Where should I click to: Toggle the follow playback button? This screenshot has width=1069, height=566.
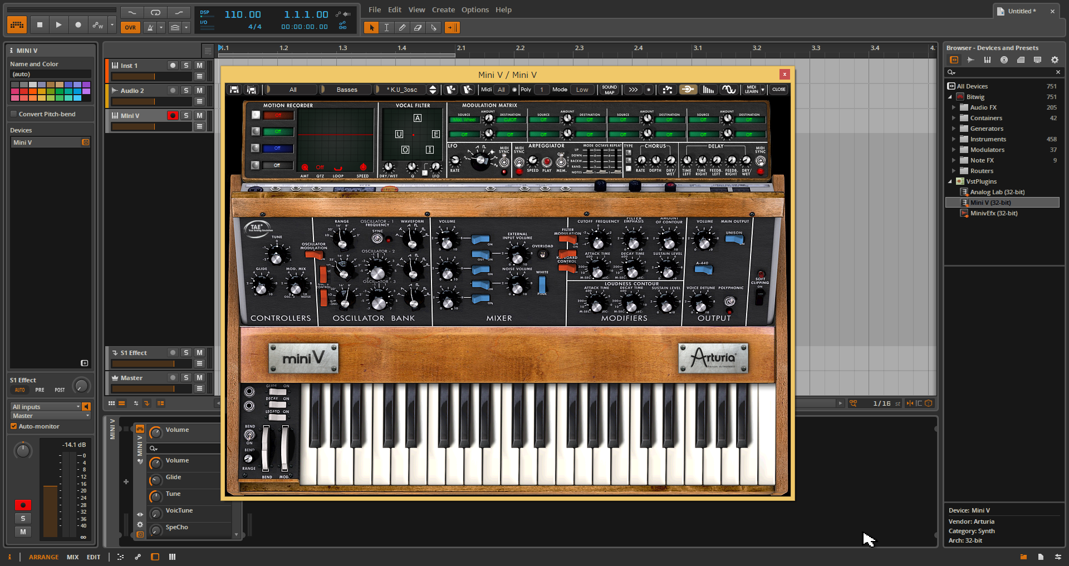coord(452,27)
